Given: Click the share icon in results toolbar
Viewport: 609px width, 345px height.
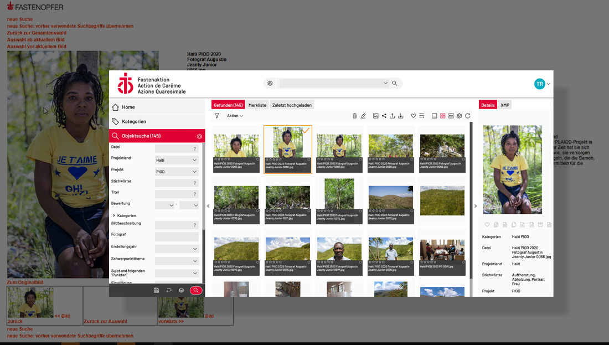Looking at the screenshot, I should [384, 116].
